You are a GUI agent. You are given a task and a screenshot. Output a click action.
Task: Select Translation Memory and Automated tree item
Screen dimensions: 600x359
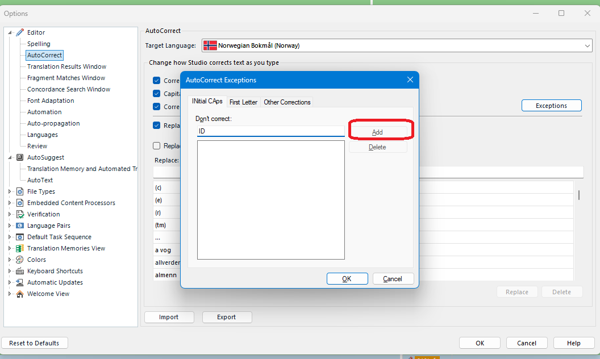pyautogui.click(x=82, y=169)
